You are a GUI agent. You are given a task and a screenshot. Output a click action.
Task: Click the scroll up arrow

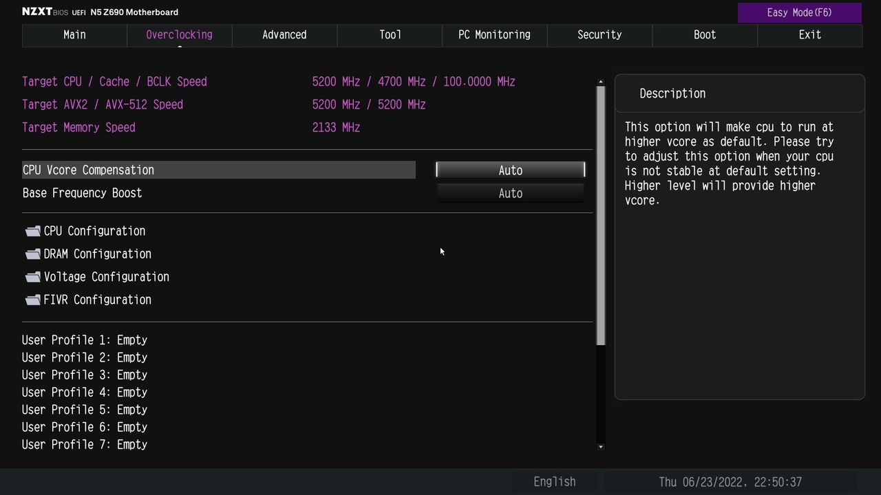601,82
